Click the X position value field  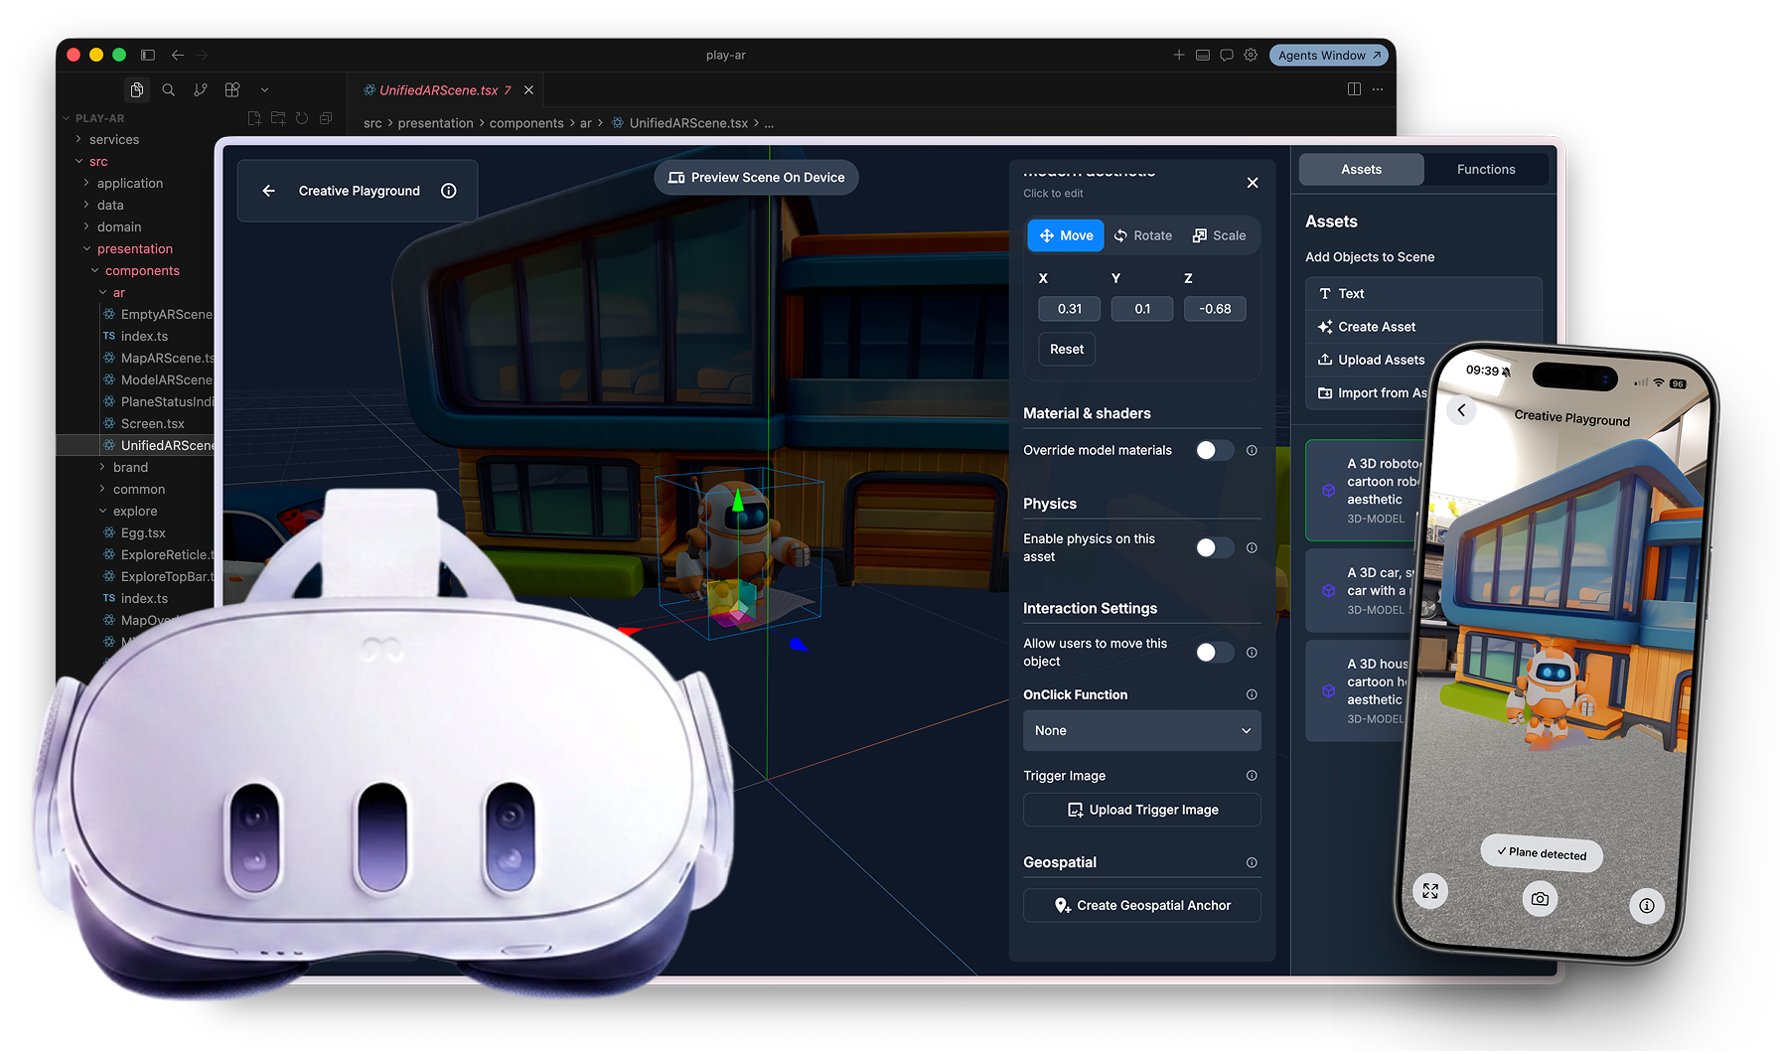coord(1070,309)
